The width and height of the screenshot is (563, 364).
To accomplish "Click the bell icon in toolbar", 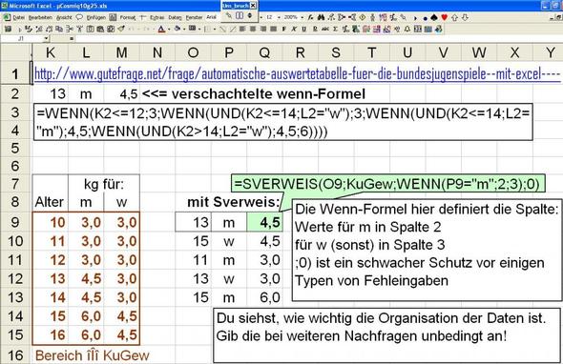I will point(407,29).
